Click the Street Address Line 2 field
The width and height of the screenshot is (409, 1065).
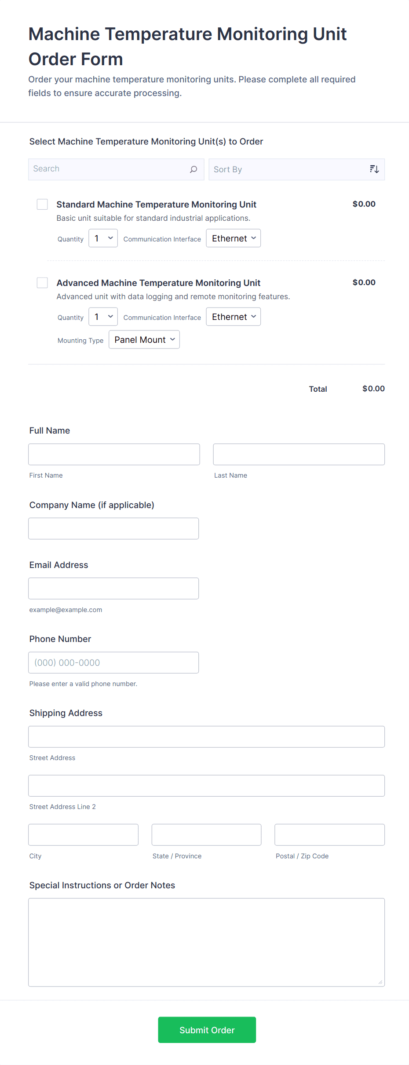tap(206, 786)
